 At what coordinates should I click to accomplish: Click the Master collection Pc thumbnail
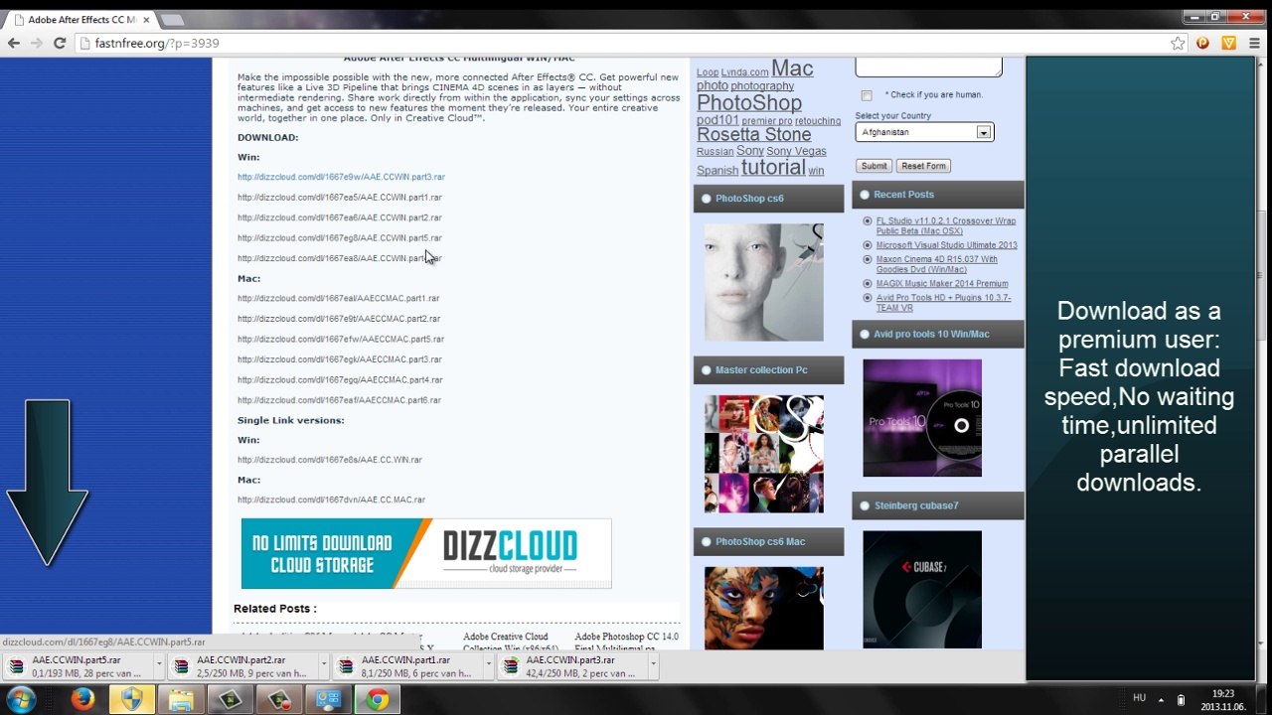click(x=764, y=454)
